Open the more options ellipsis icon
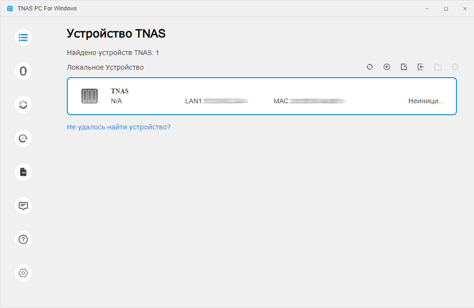The width and height of the screenshot is (474, 308). point(455,67)
